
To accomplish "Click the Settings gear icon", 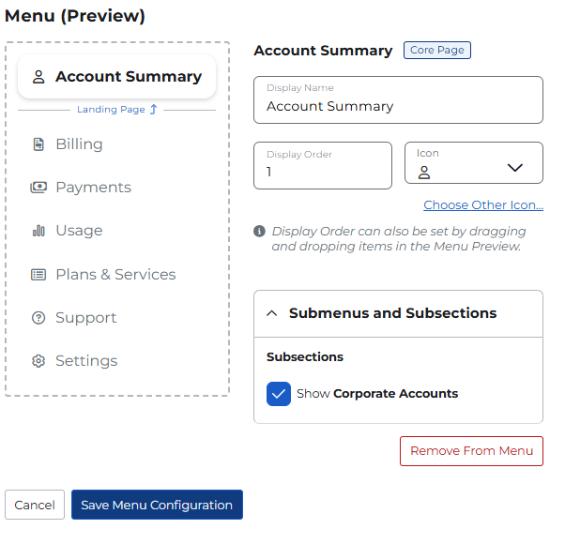I will (x=38, y=361).
